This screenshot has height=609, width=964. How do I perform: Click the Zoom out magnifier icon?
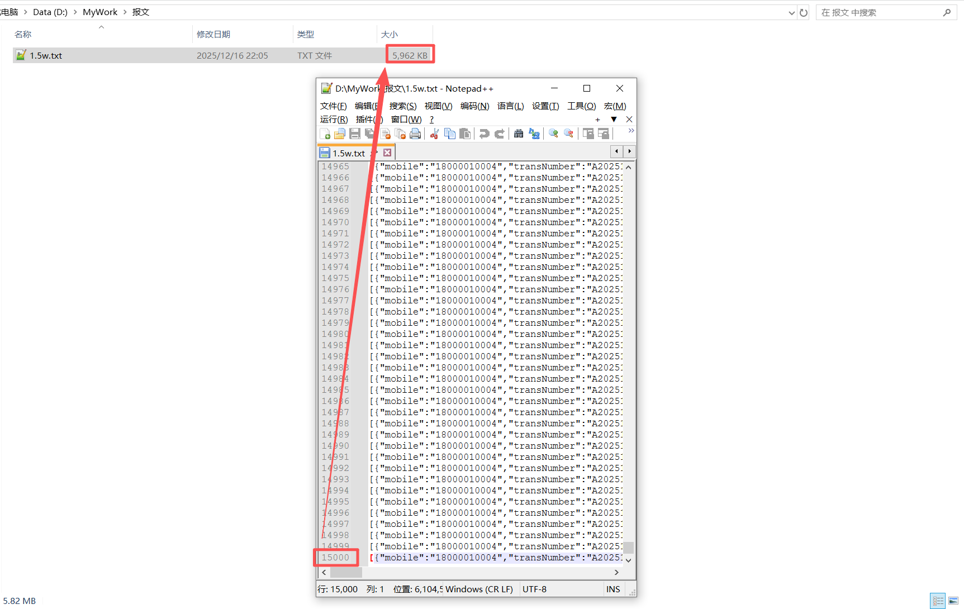[x=569, y=134]
